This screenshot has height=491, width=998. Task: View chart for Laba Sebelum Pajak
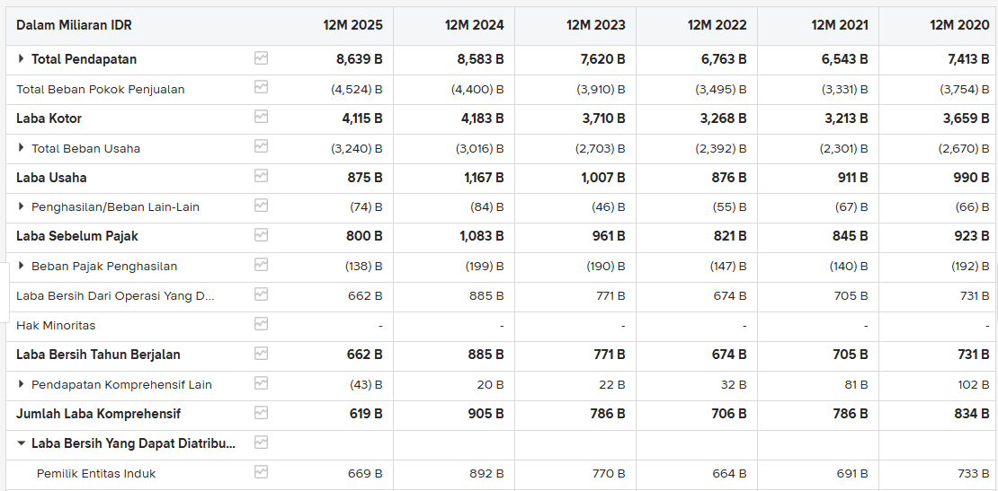261,235
